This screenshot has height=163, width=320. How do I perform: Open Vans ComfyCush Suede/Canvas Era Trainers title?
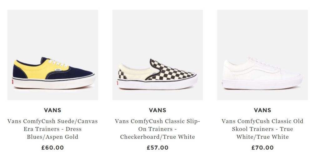click(52, 129)
